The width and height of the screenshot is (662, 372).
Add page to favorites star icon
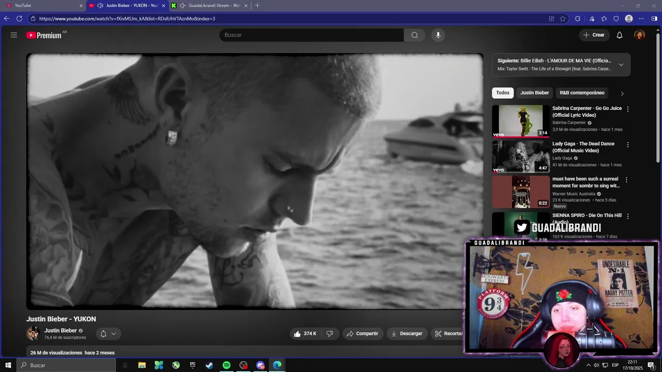pyautogui.click(x=563, y=19)
